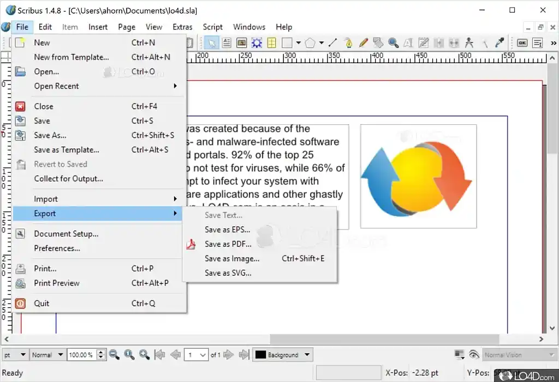
Task: Open the Story Editor text tool
Action: pos(423,43)
